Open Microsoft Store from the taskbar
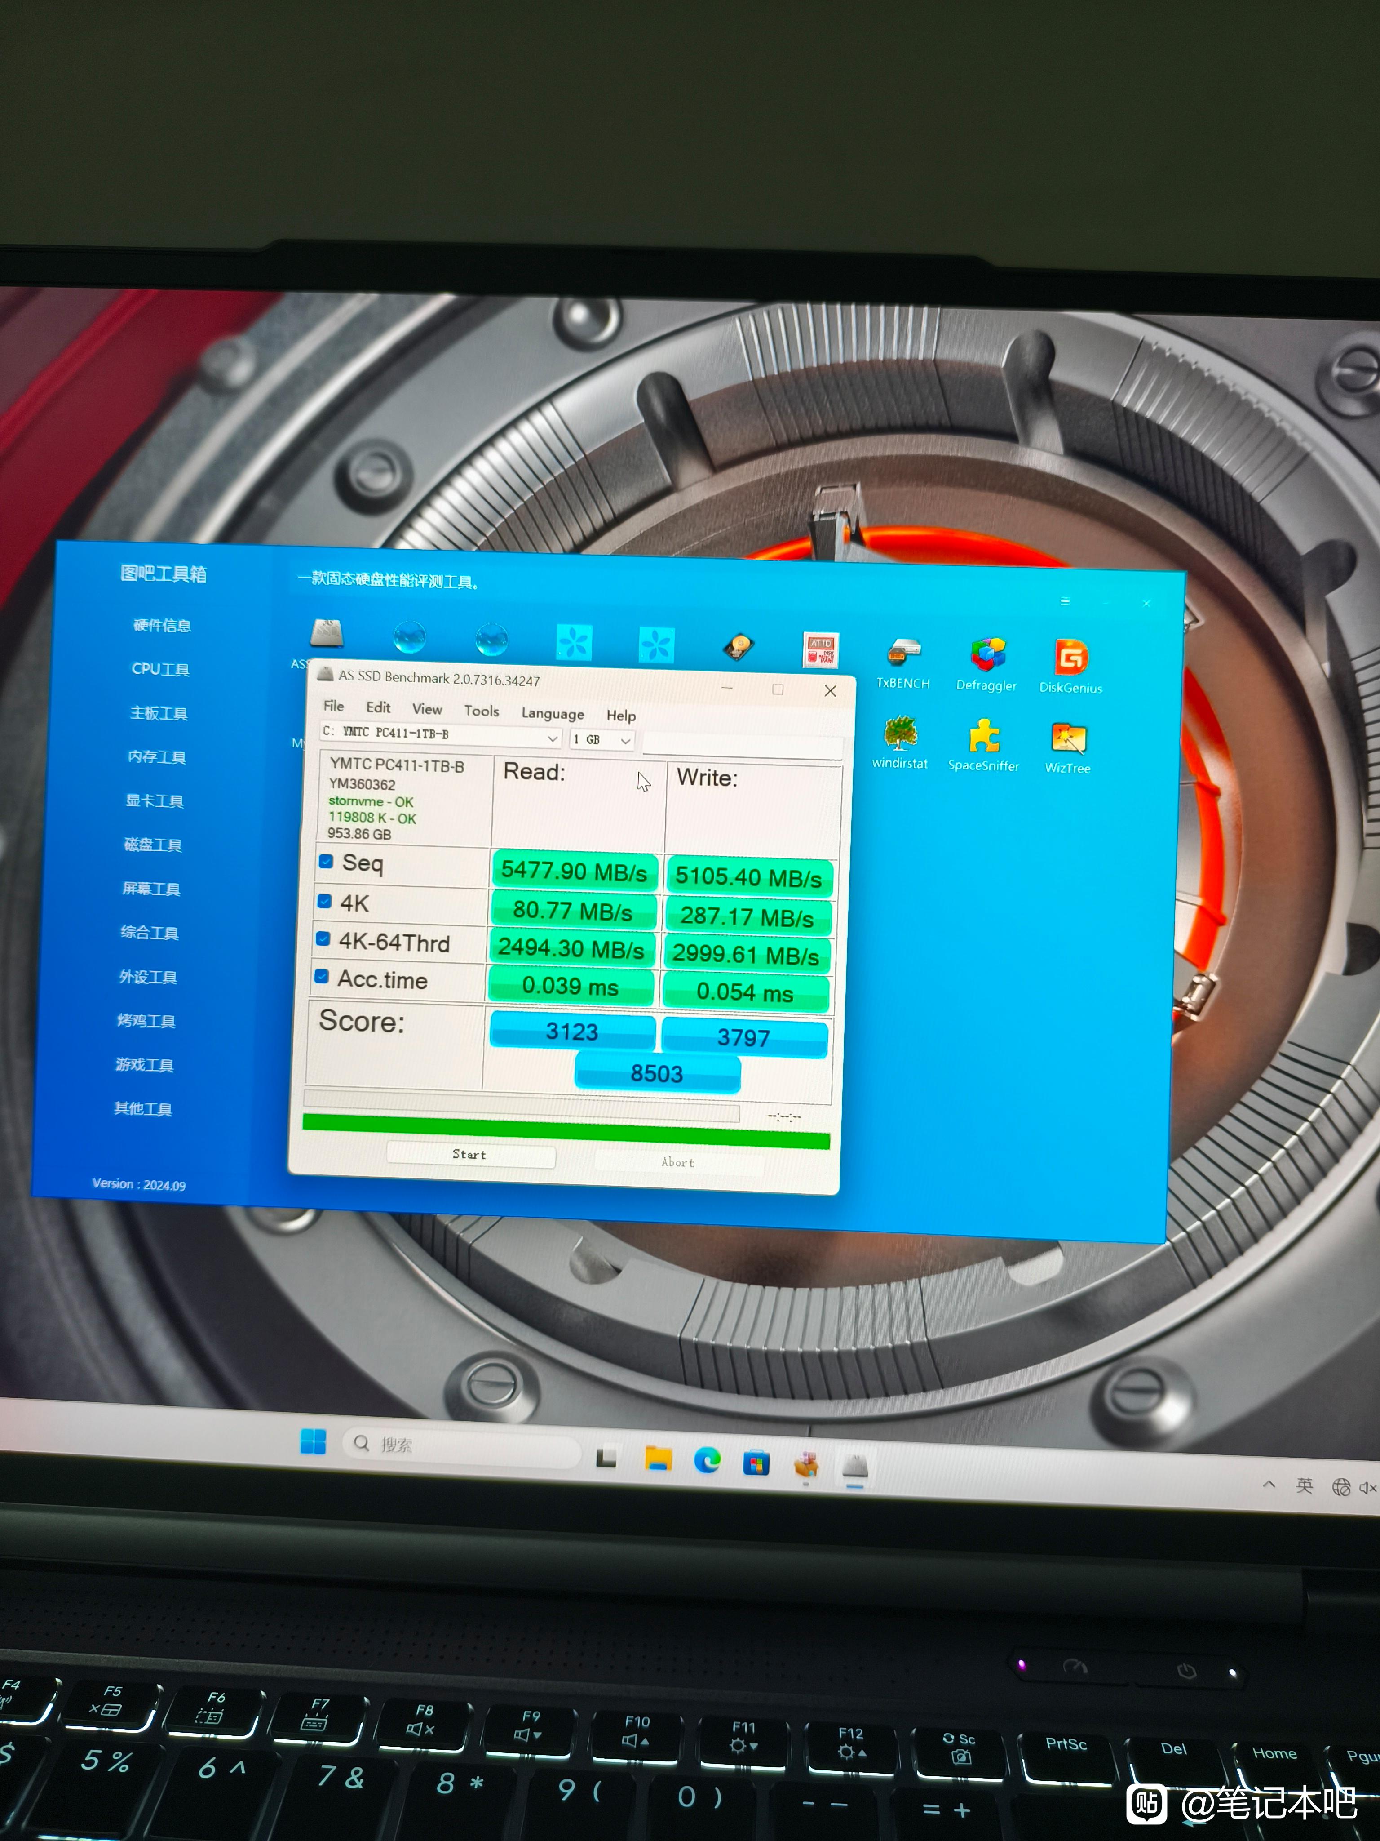 click(x=756, y=1462)
